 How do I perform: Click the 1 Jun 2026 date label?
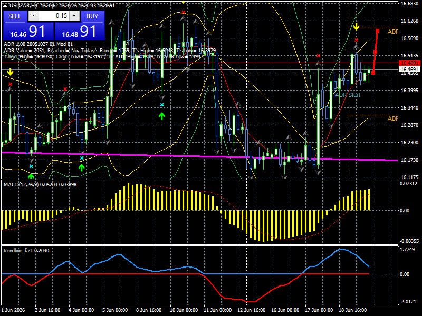point(13,310)
